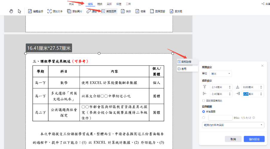Click the floating 裁剪設定 button
Image resolution: width=270 pixels, height=149 pixels.
[187, 62]
